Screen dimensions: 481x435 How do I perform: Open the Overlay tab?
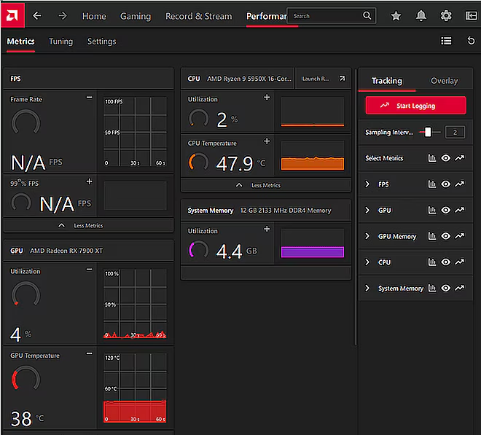(444, 81)
